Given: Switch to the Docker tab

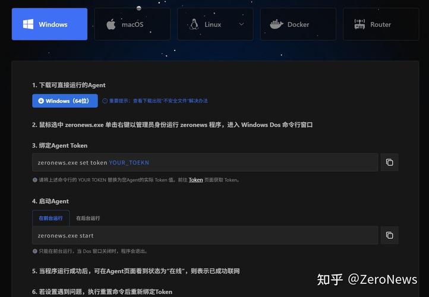Looking at the screenshot, I should (298, 24).
